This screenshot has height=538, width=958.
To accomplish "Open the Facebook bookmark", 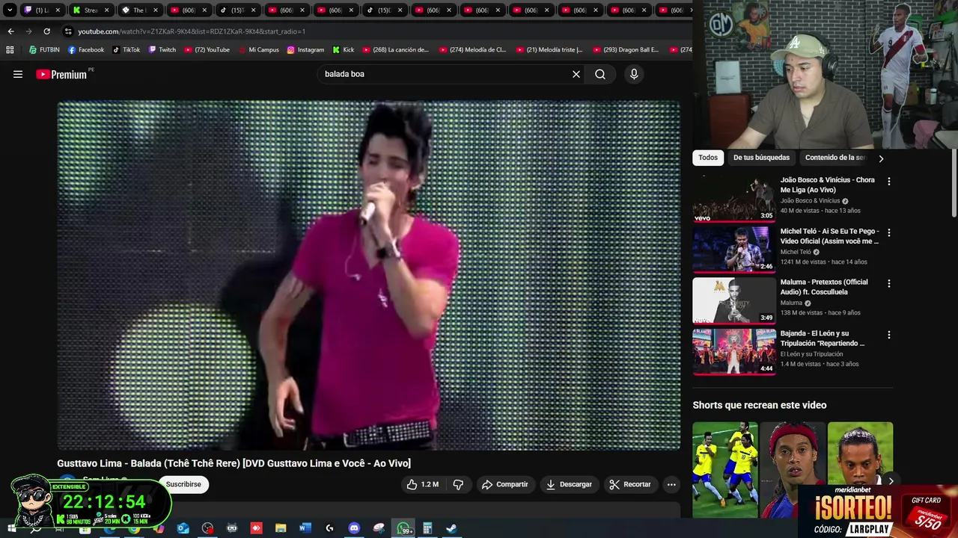I will point(86,50).
